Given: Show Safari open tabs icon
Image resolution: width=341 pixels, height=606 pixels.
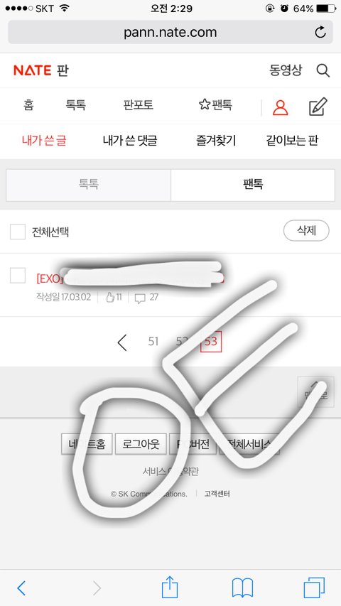Looking at the screenshot, I should pyautogui.click(x=314, y=588).
